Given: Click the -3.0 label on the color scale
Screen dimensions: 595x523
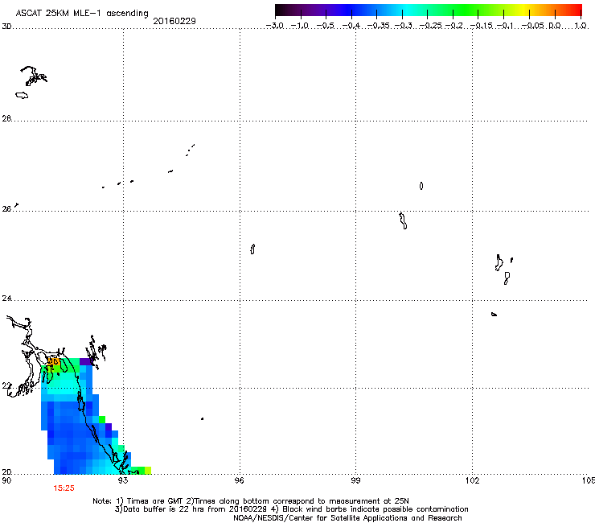Looking at the screenshot, I should pos(274,26).
